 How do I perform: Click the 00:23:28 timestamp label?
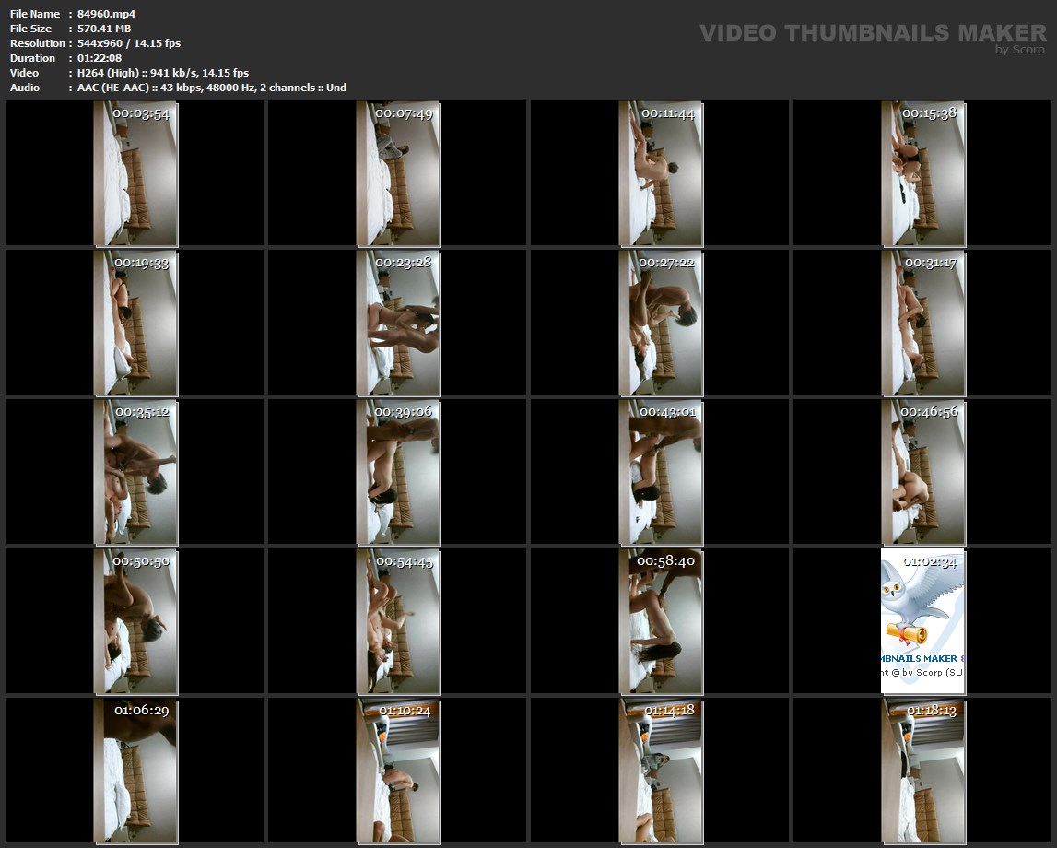tap(404, 263)
